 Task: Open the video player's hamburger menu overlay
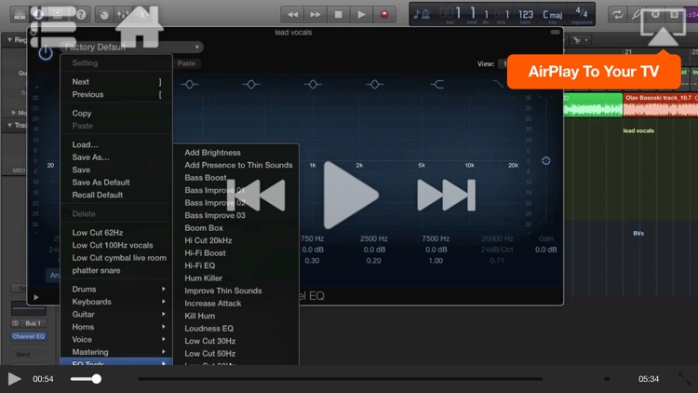[x=53, y=27]
